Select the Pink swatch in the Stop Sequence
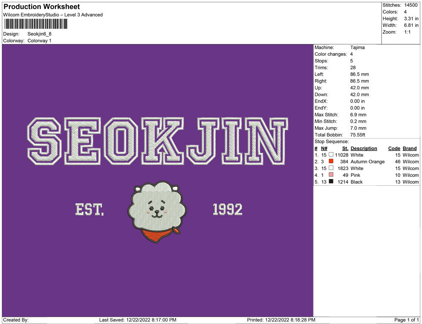The image size is (422, 324). pyautogui.click(x=331, y=175)
